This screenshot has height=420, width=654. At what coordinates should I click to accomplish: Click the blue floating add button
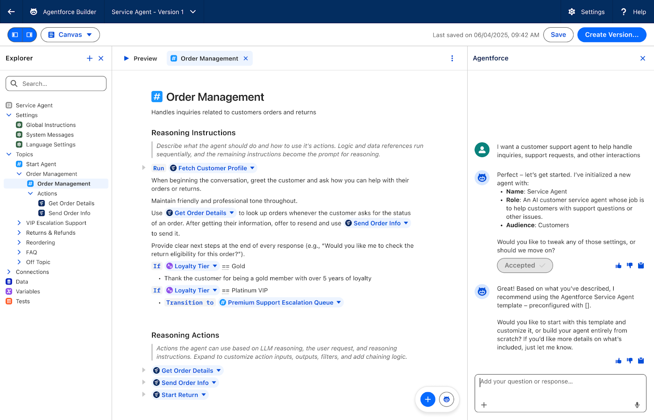(428, 399)
